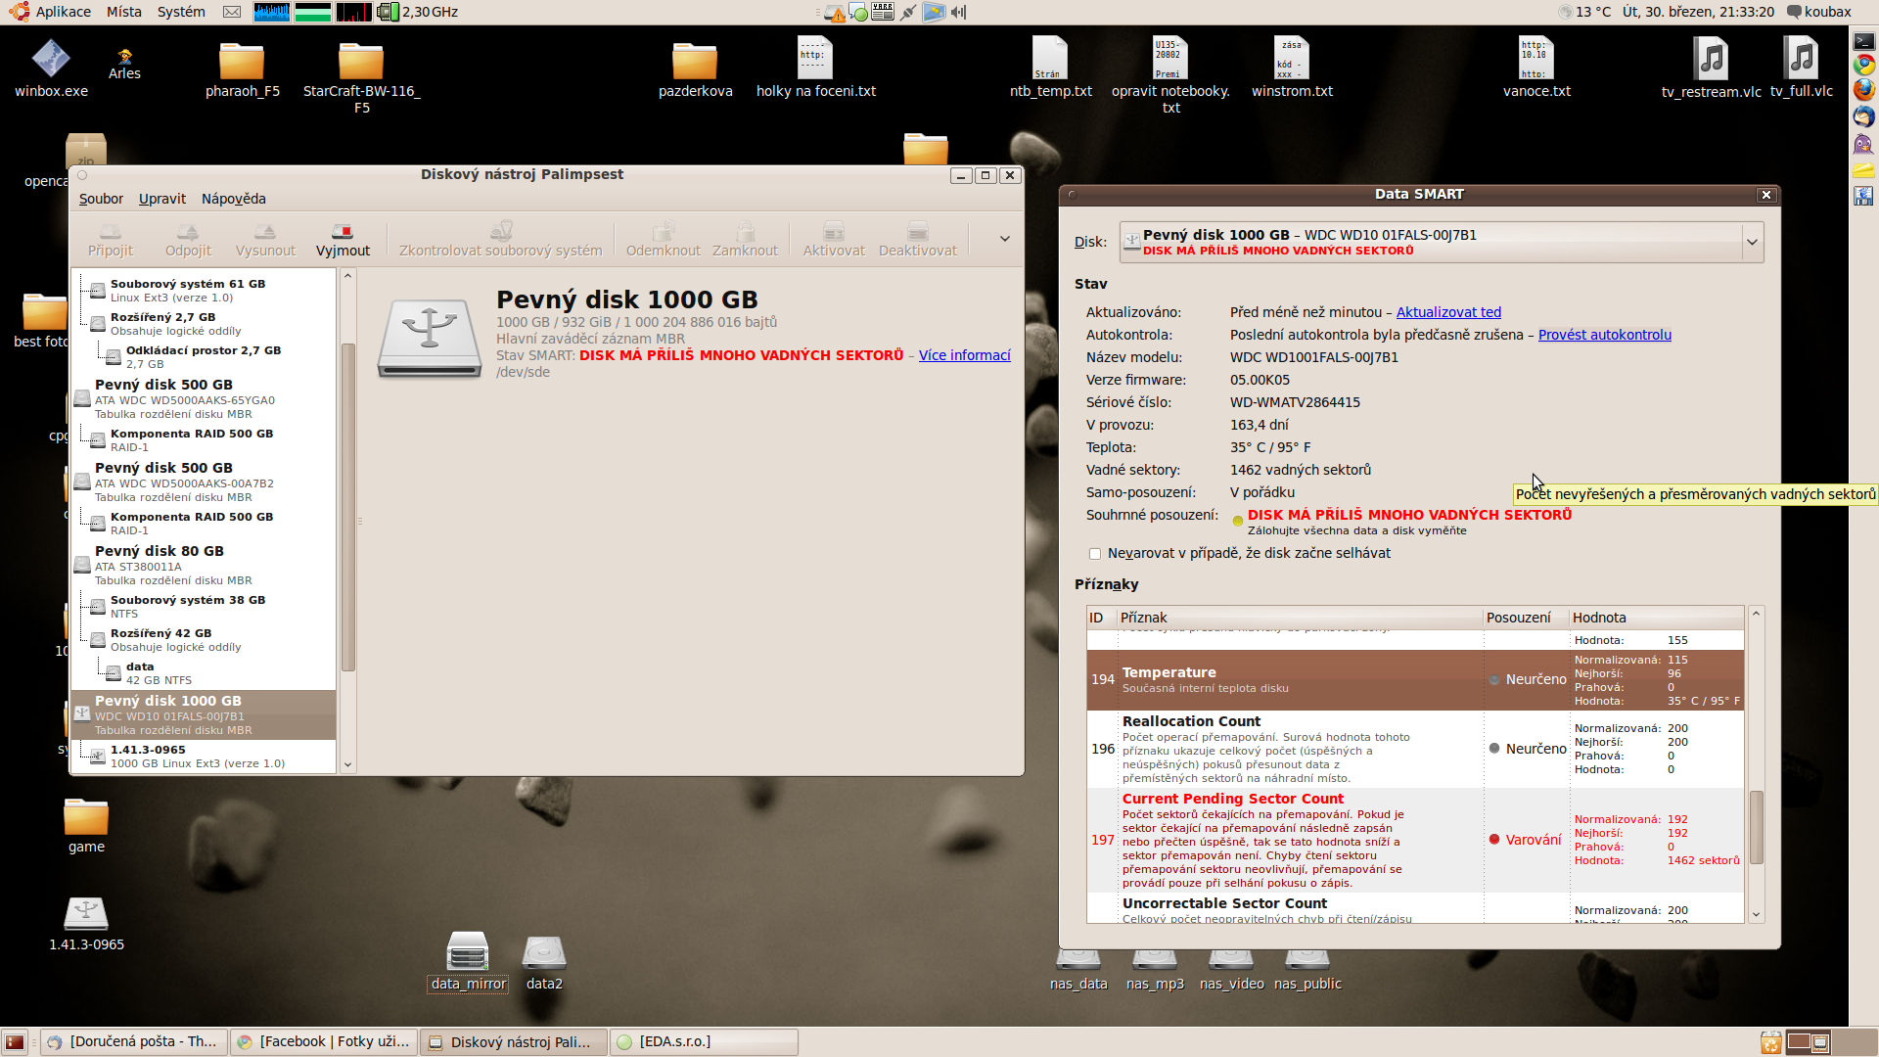The height and width of the screenshot is (1057, 1879).
Task: Click the Příznak column header
Action: click(x=1300, y=618)
